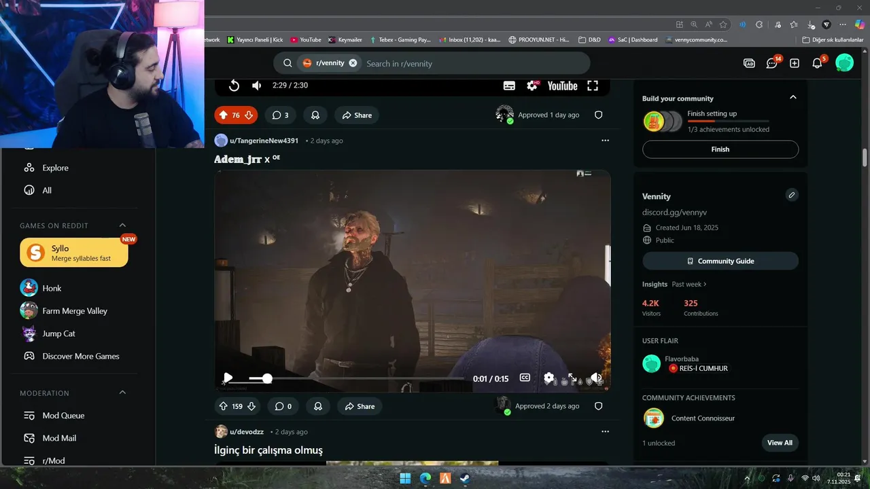Toggle sound on the Adem_jrr video
Viewport: 870px width, 489px height.
[595, 378]
